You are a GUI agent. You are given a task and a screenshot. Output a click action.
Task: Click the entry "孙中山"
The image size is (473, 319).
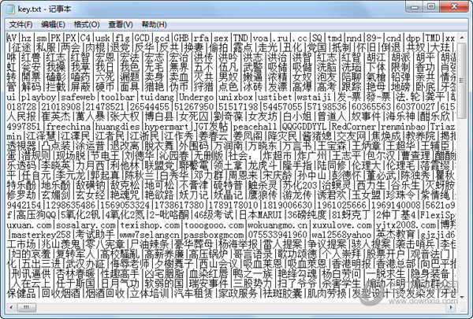coord(311,176)
